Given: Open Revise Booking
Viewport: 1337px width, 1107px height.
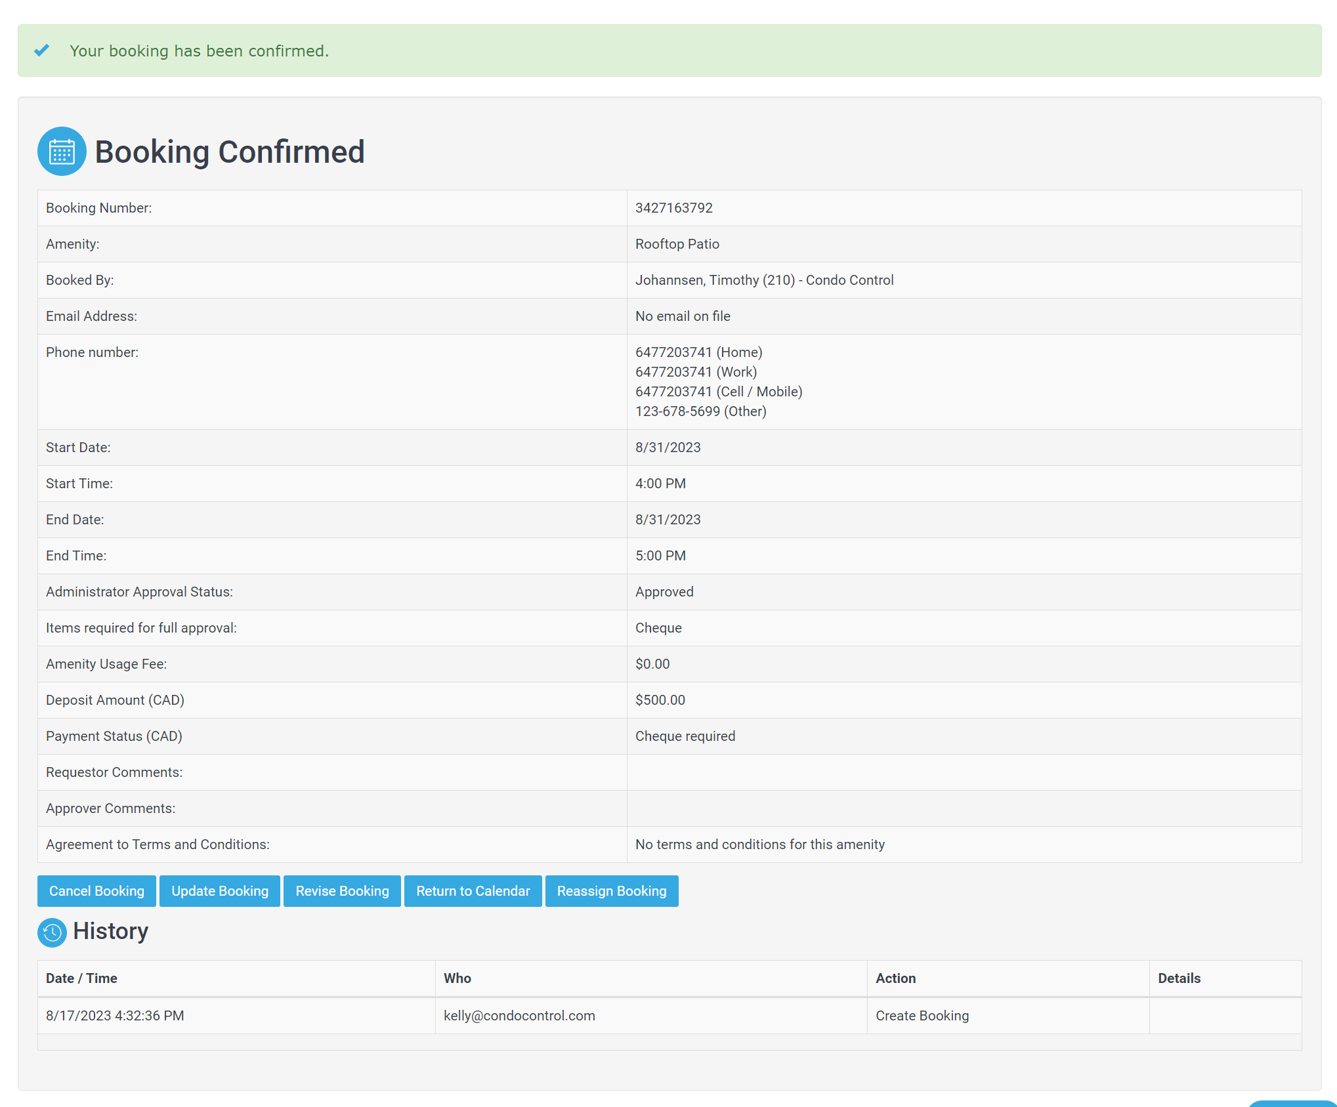Looking at the screenshot, I should tap(342, 891).
